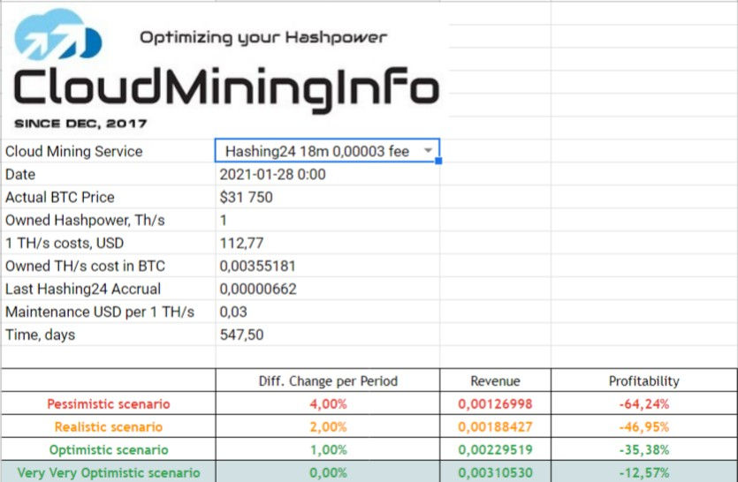Select the 'Last Hashing24 Accrual' label
738x482 pixels.
click(x=83, y=289)
